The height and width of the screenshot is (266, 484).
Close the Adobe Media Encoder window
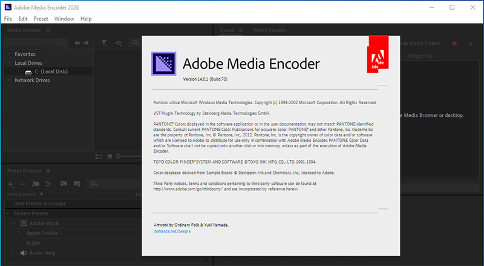click(x=473, y=7)
